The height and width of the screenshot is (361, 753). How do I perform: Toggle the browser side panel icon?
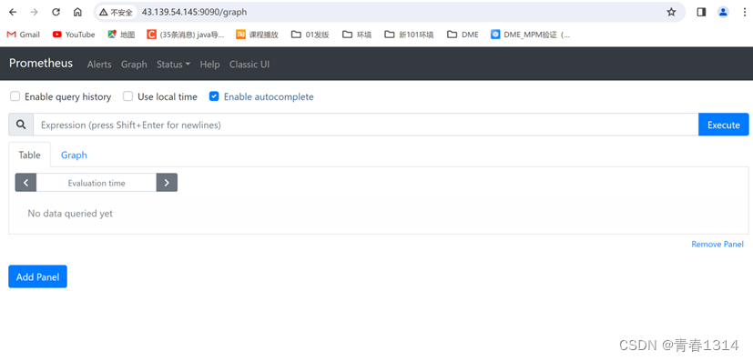pyautogui.click(x=701, y=13)
